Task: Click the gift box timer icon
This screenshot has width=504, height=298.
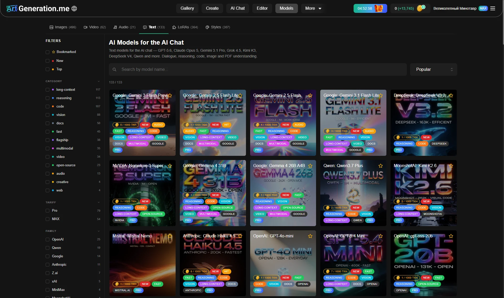Action: (x=379, y=8)
